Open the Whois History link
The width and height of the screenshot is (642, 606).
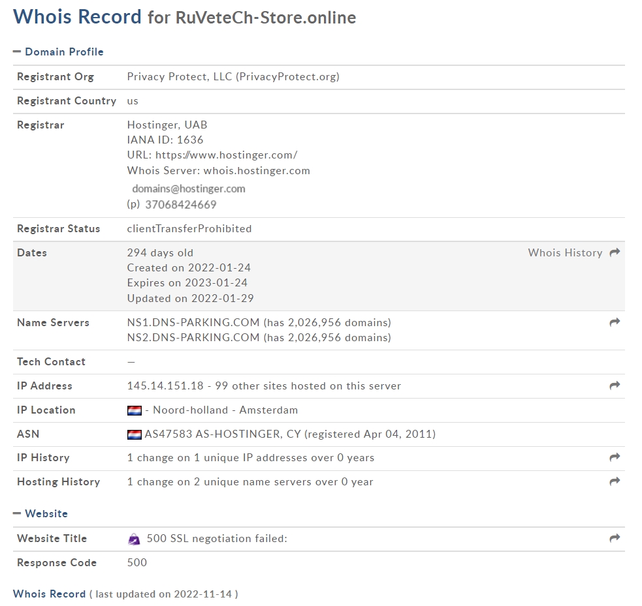click(x=565, y=252)
